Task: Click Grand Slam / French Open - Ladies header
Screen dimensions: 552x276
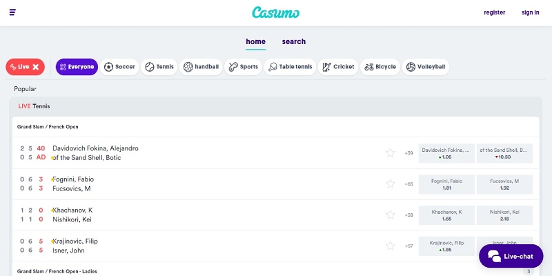Action: pos(57,271)
